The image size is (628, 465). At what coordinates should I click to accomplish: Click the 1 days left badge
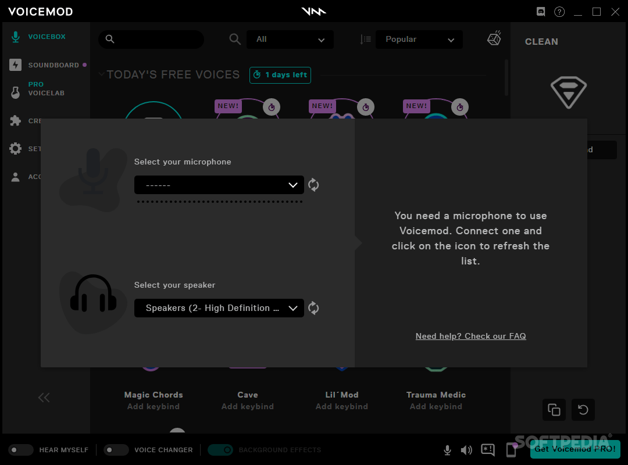coord(280,75)
